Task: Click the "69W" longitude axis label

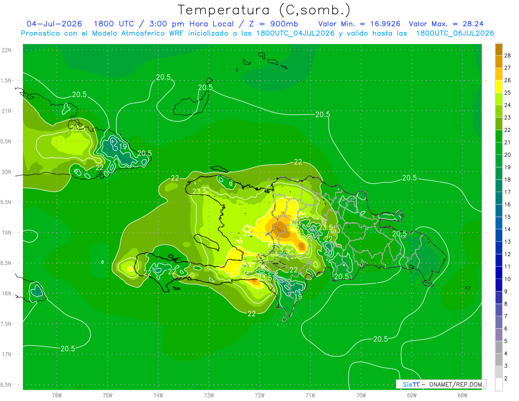Action: (x=412, y=395)
